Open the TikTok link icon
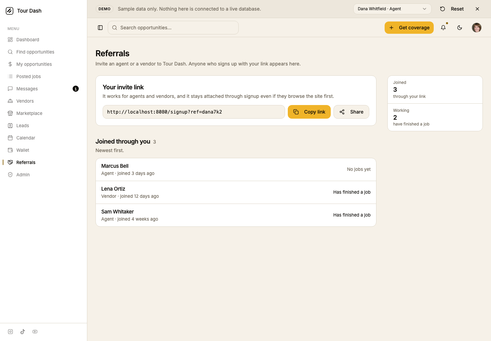491x341 pixels. pyautogui.click(x=23, y=331)
